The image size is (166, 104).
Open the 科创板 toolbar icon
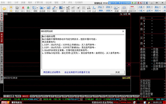pos(124,8)
